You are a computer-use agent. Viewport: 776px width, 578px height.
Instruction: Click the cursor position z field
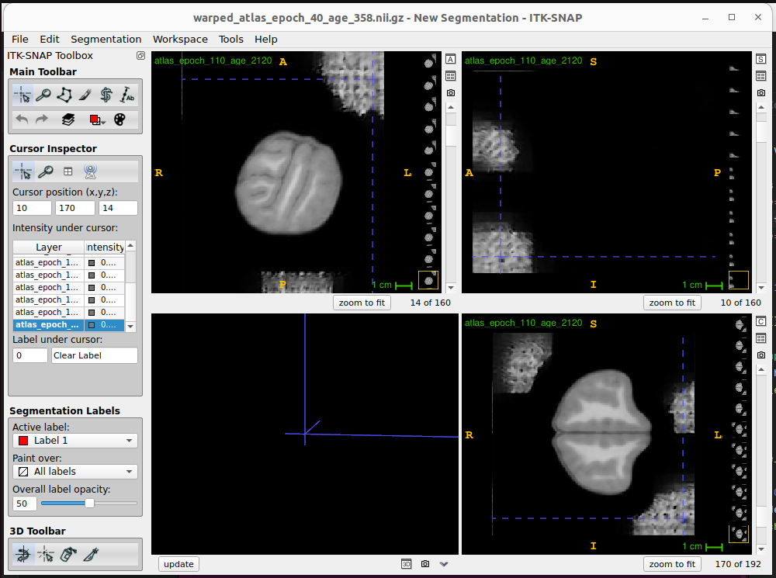118,208
